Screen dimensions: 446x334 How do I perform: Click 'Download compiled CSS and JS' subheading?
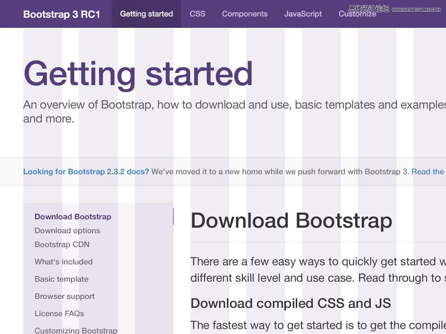coord(290,303)
